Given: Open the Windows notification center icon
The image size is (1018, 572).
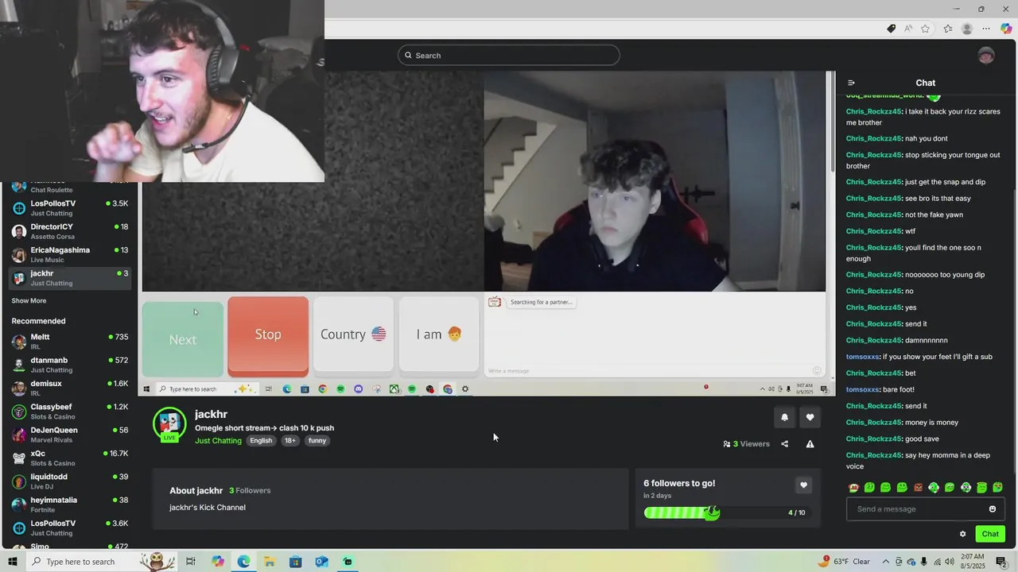Looking at the screenshot, I should tap(1001, 562).
